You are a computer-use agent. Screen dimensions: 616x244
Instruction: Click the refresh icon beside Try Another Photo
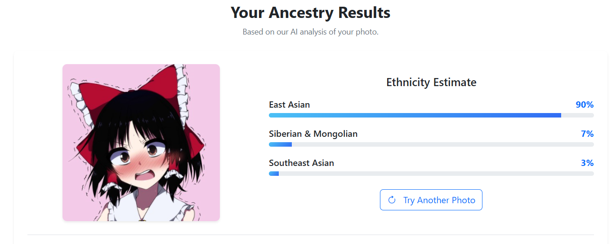coord(392,200)
